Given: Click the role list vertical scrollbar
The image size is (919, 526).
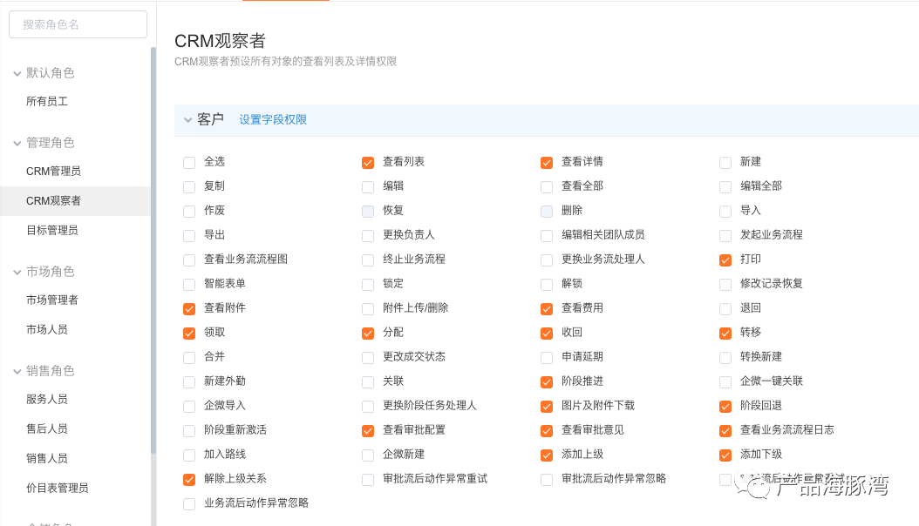Looking at the screenshot, I should click(x=153, y=251).
